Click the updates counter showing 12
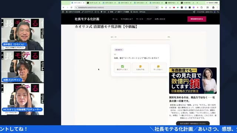237x133 pixels. (97, 12)
